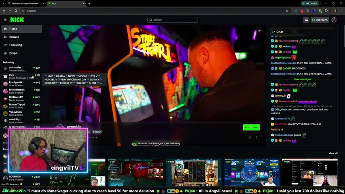Open xQc's channel in Following
Screen dimensions: 345x194
click(x=21, y=76)
